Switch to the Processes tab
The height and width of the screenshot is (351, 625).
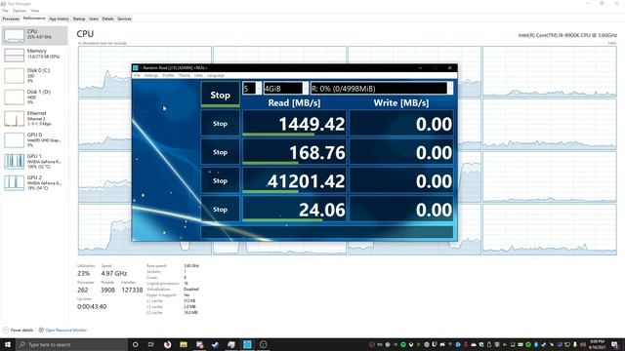pos(11,19)
